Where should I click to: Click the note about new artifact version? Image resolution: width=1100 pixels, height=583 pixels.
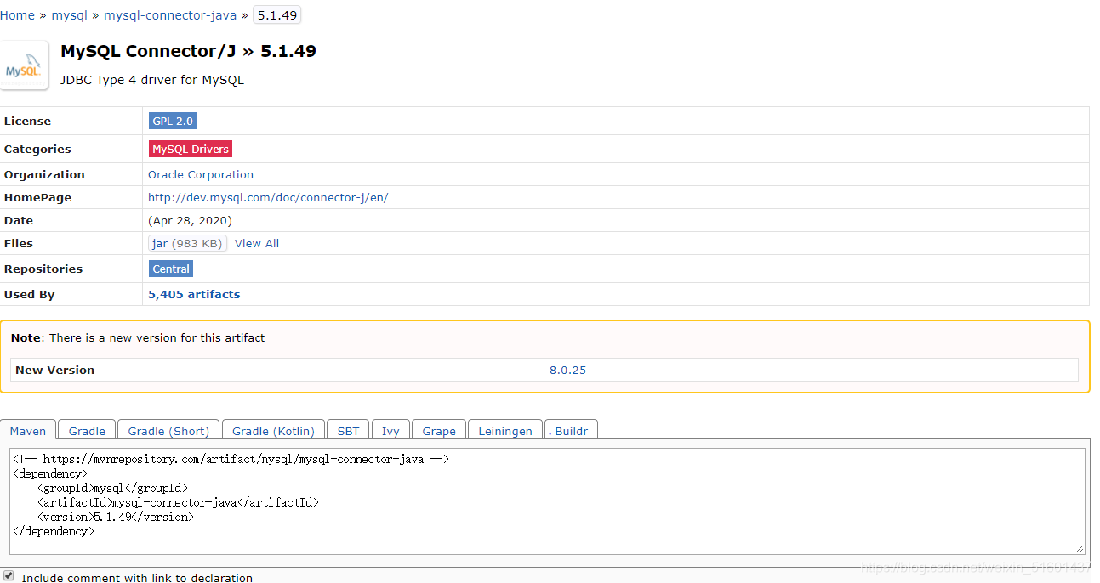(138, 337)
